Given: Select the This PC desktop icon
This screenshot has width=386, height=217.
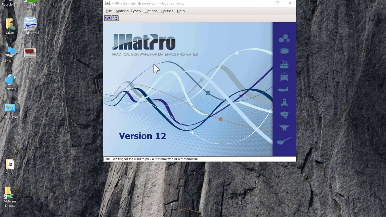Looking at the screenshot, I should click(10, 55).
